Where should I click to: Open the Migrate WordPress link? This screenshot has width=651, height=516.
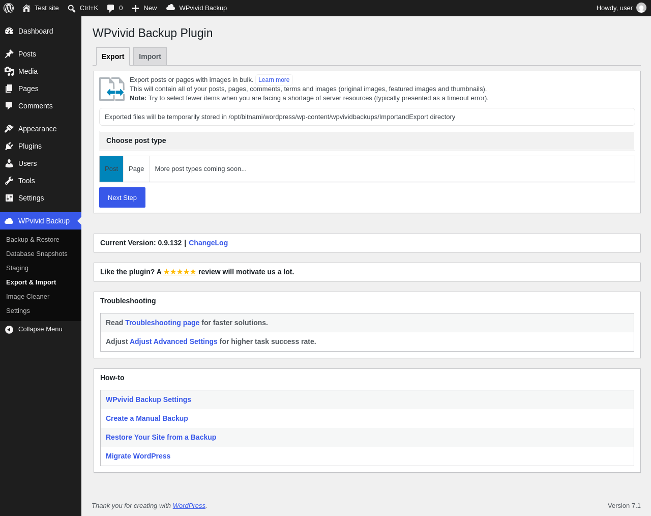click(x=138, y=456)
